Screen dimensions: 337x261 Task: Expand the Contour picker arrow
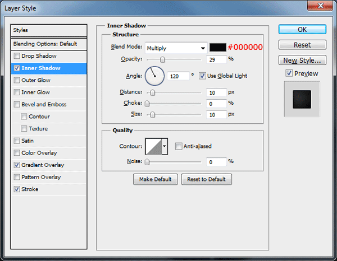pyautogui.click(x=165, y=146)
